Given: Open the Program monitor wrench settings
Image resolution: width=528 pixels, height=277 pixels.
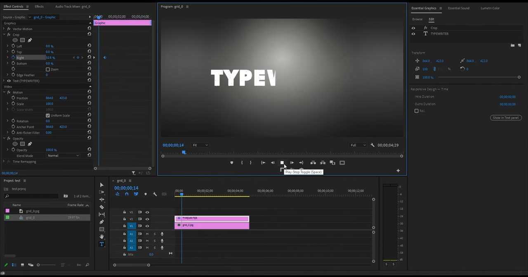Looking at the screenshot, I should click(372, 145).
